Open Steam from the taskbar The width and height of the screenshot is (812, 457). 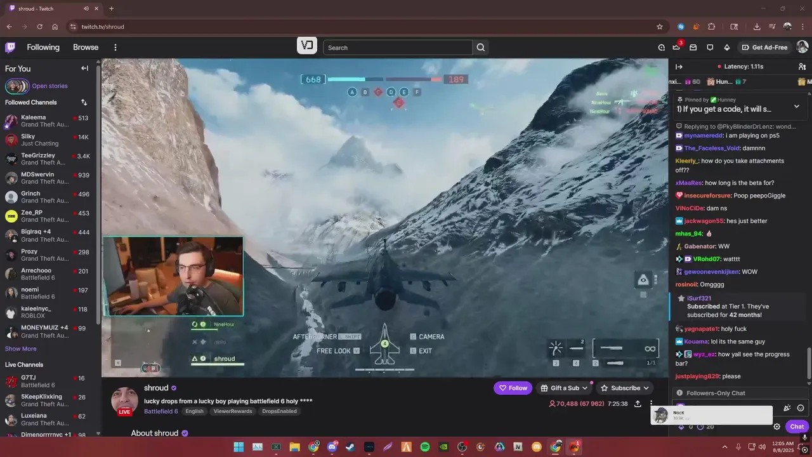(x=350, y=447)
